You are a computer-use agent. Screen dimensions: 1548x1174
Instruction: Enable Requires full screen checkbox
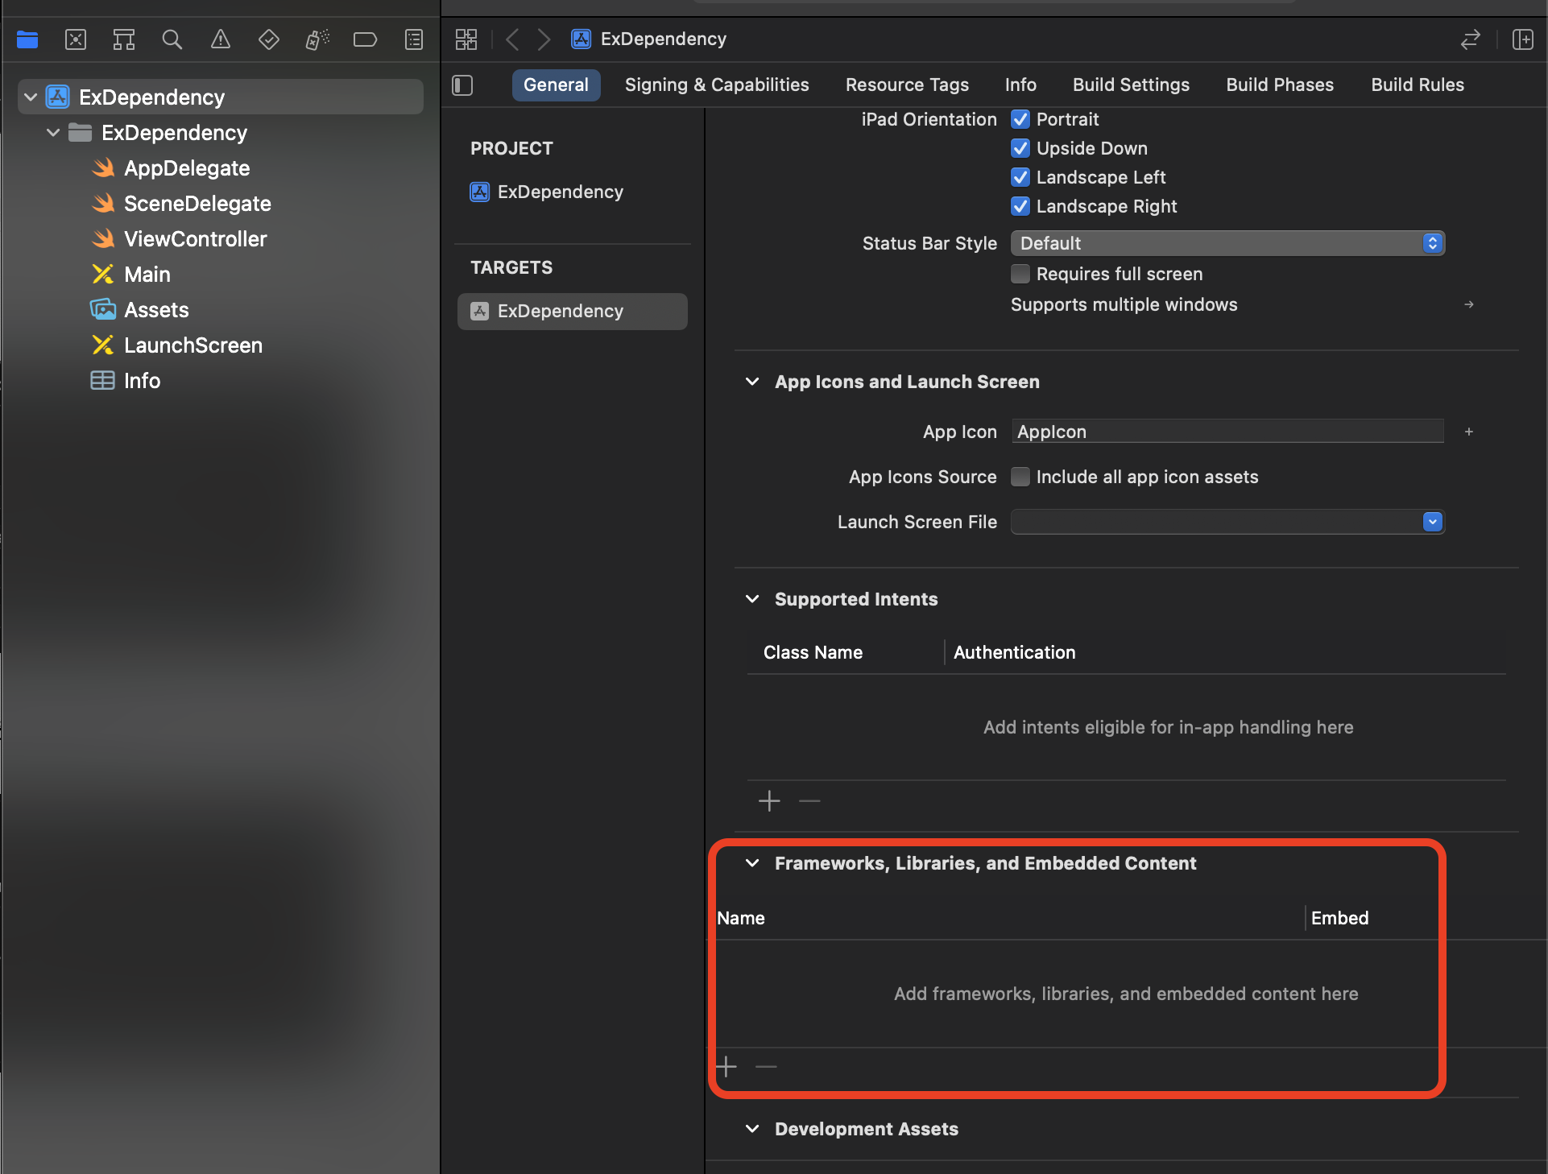coord(1020,274)
